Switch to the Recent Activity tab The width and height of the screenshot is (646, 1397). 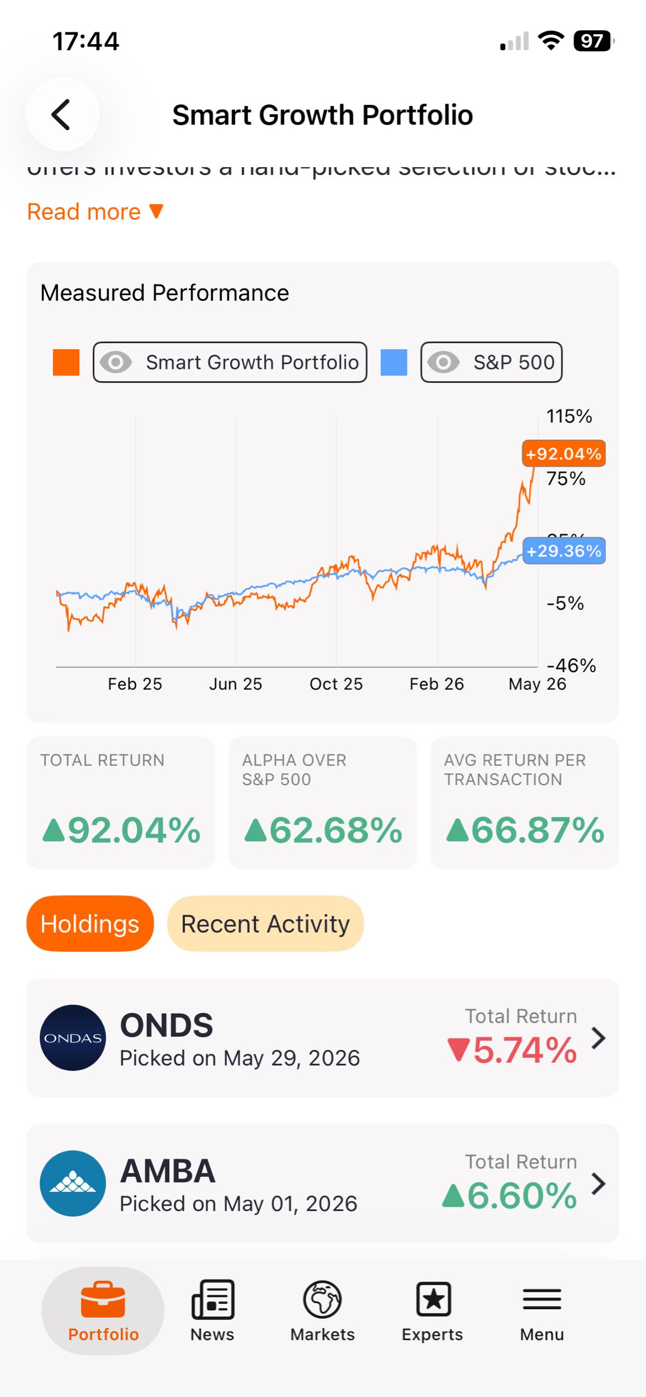(x=265, y=924)
